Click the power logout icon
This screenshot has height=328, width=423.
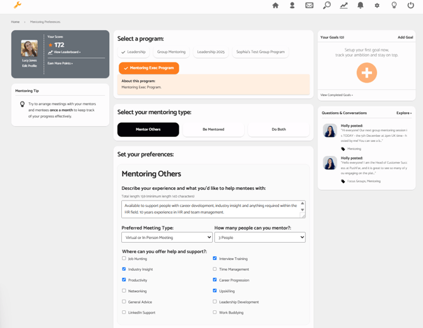(x=410, y=6)
